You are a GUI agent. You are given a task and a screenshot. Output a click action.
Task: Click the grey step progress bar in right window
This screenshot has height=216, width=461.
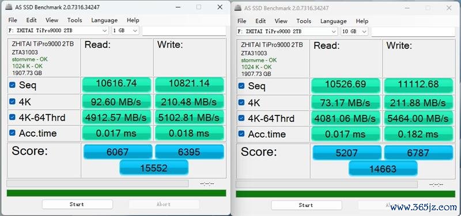(x=327, y=184)
